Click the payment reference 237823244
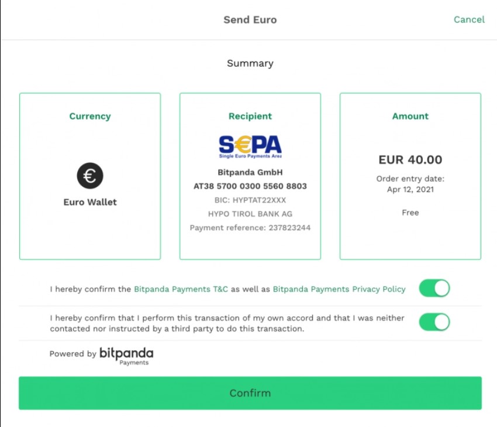Image resolution: width=497 pixels, height=427 pixels. coord(250,227)
